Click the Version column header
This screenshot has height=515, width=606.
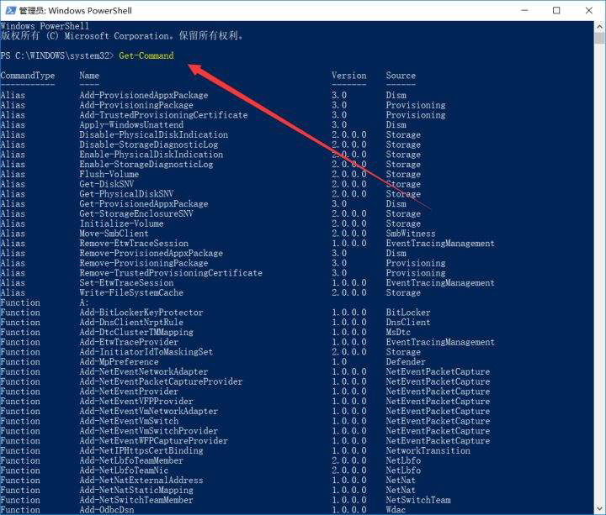(x=349, y=76)
